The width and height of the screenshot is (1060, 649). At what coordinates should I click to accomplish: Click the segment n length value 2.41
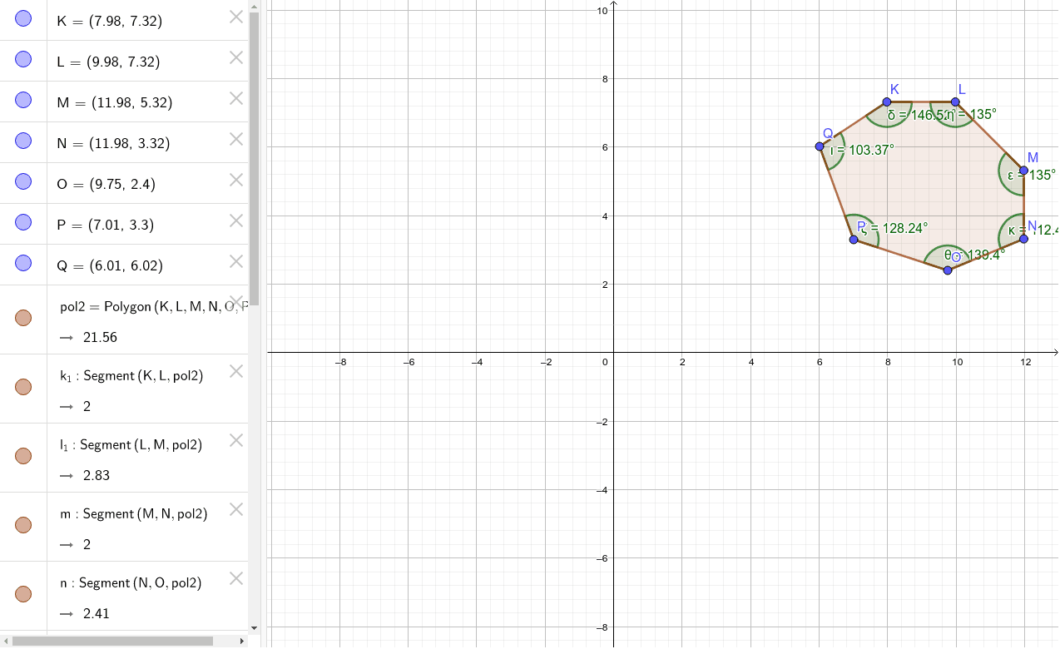(97, 614)
